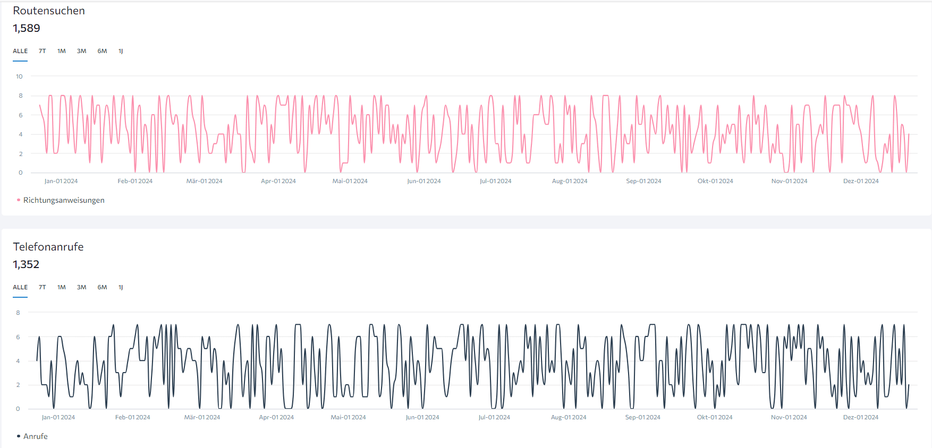
Task: Click Aug-01 2024 label on Routensuchen axis
Action: (570, 181)
